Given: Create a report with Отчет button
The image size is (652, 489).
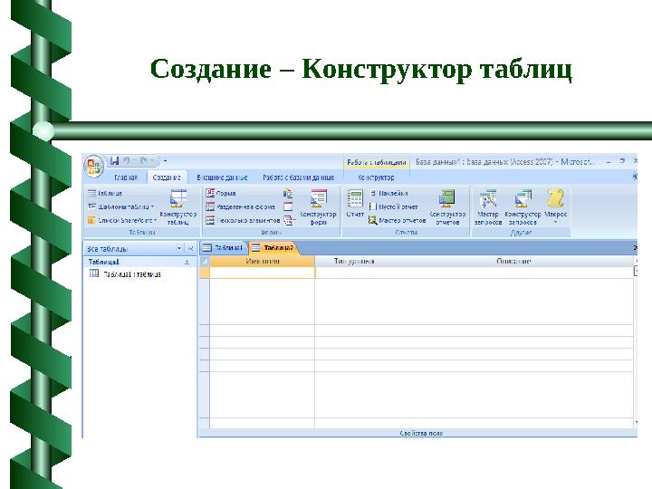Looking at the screenshot, I should pos(355,204).
